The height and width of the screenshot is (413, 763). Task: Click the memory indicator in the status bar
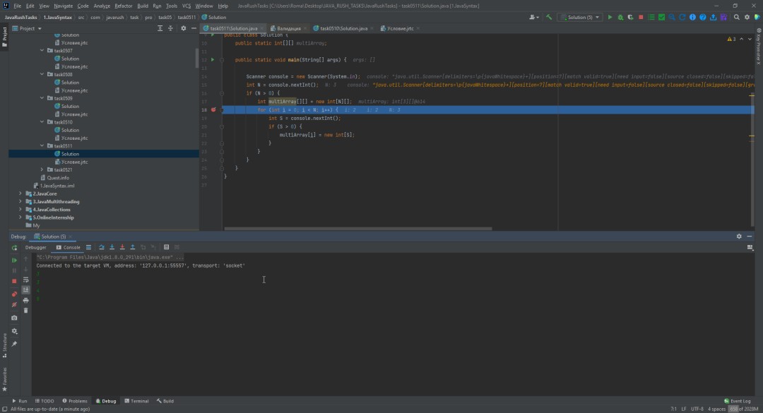(743, 409)
